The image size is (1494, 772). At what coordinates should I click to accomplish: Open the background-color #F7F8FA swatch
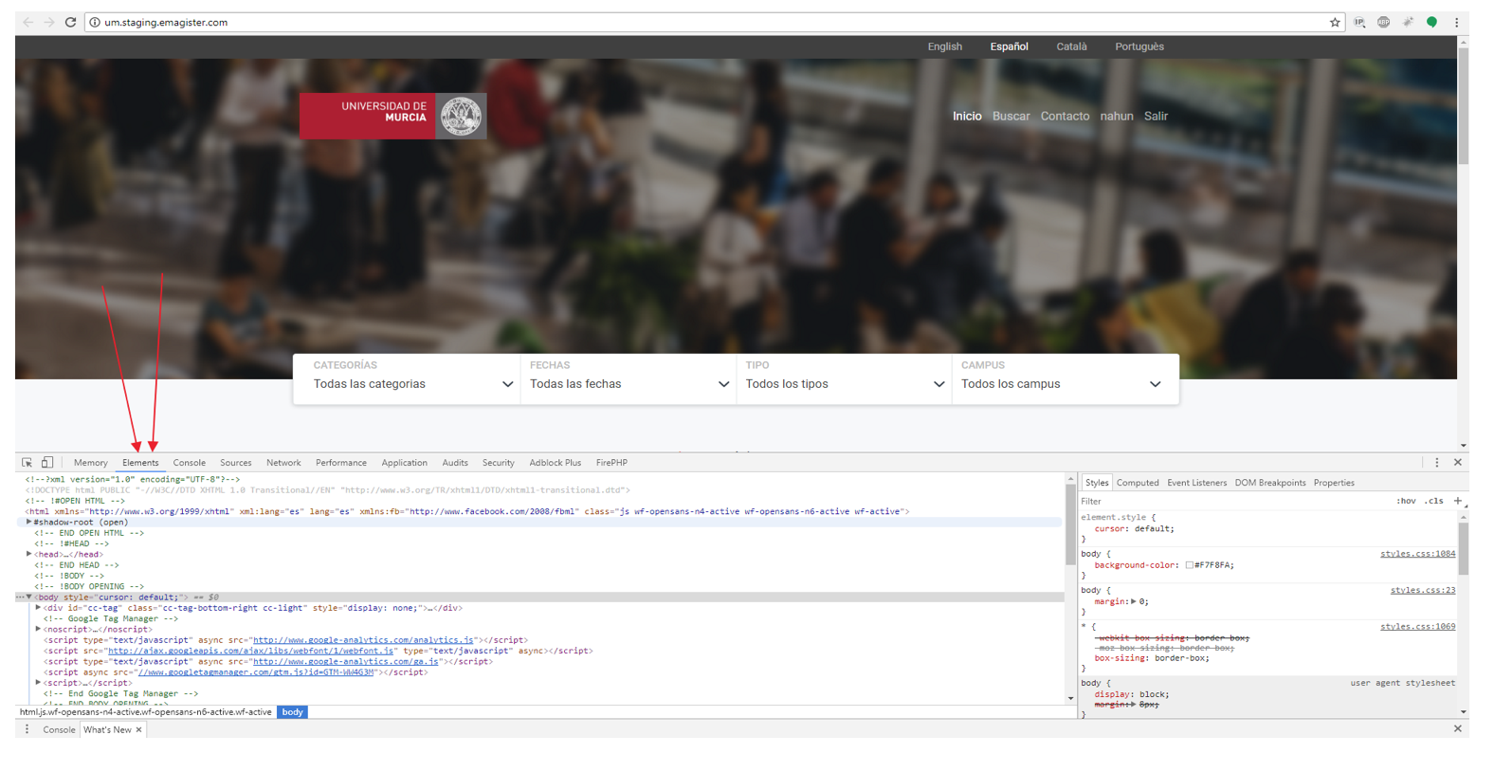coord(1189,565)
